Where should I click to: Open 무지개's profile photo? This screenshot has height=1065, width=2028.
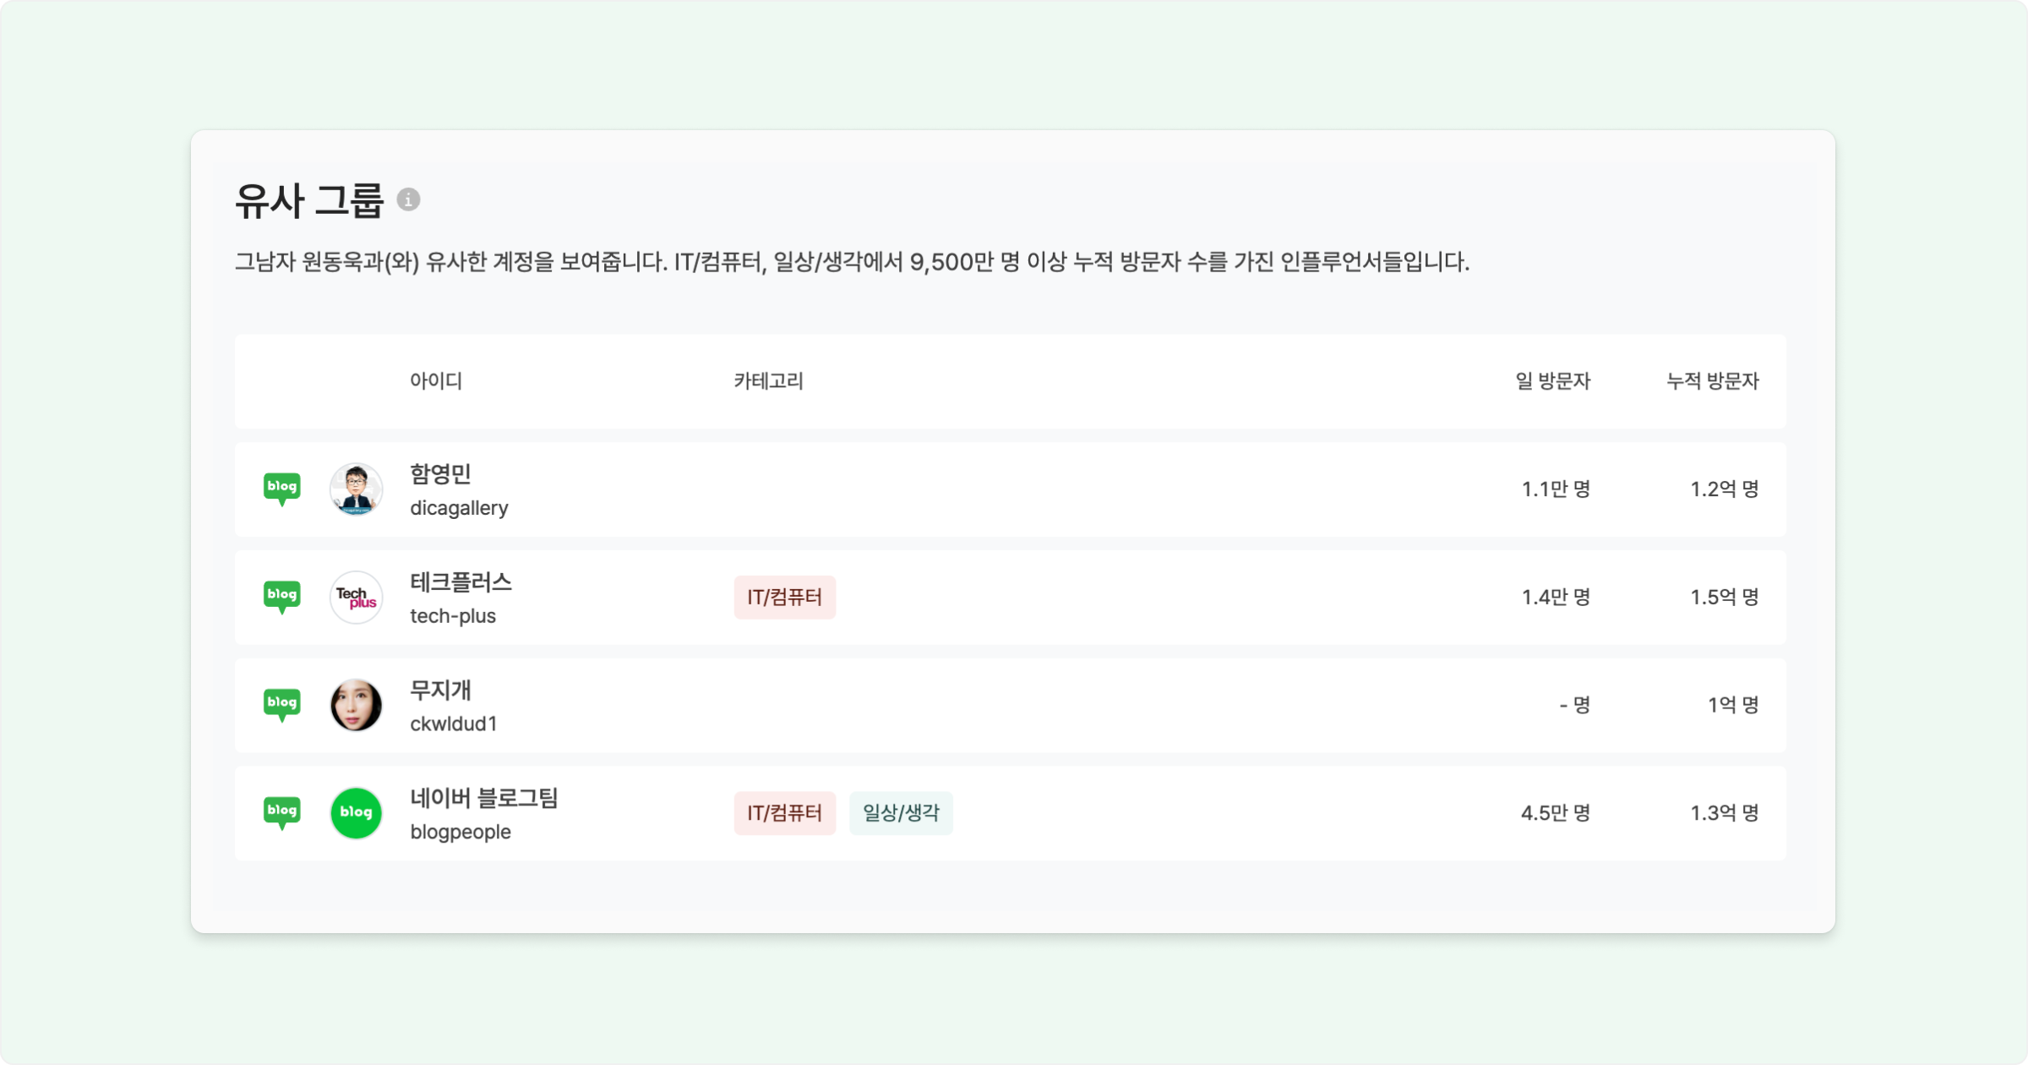(x=356, y=705)
